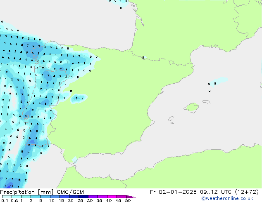Image resolution: width=262 pixels, height=202 pixels.
Task: Click the legend label '35'
Action: 99,200
